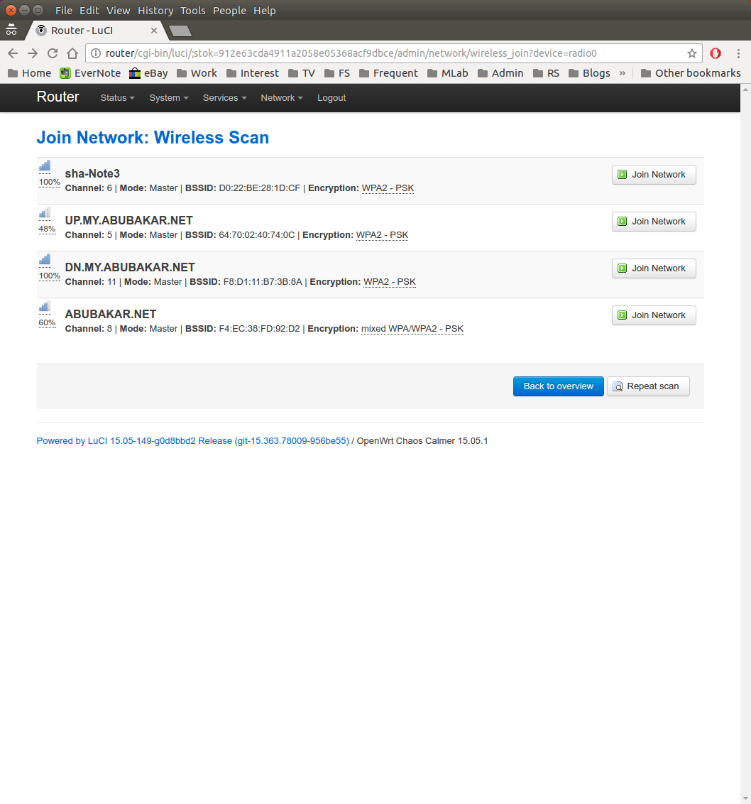Expand the System dropdown menu

point(168,98)
